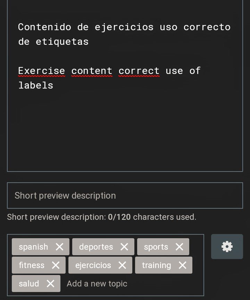This screenshot has height=300, width=250.
Task: Remove the fitness topic tag
Action: coord(56,265)
